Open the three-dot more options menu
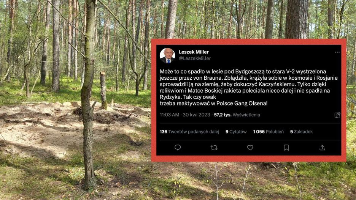Screen dimensions: 356x200 click(337, 52)
